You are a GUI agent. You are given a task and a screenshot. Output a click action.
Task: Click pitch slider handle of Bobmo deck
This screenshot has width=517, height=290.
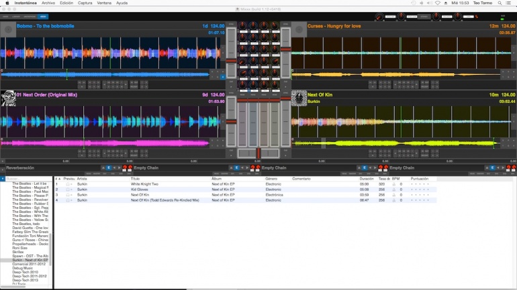pos(231,61)
